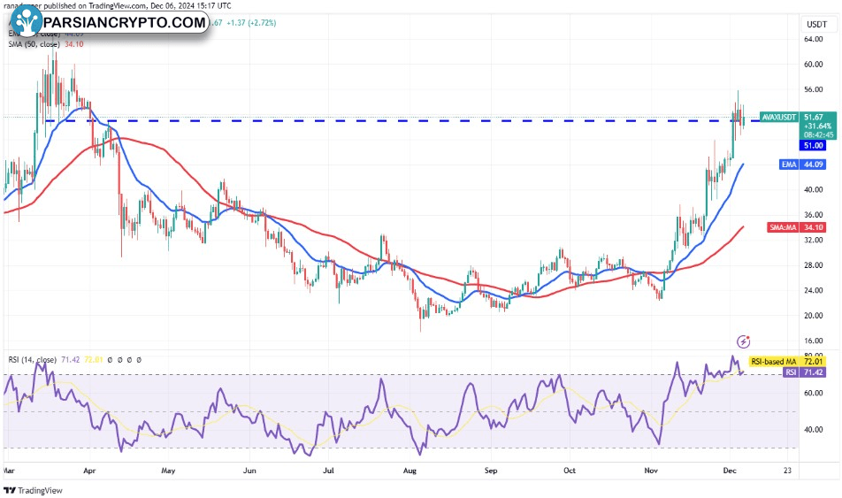
Task: Click the 20.00 price axis label
Action: tap(813, 316)
